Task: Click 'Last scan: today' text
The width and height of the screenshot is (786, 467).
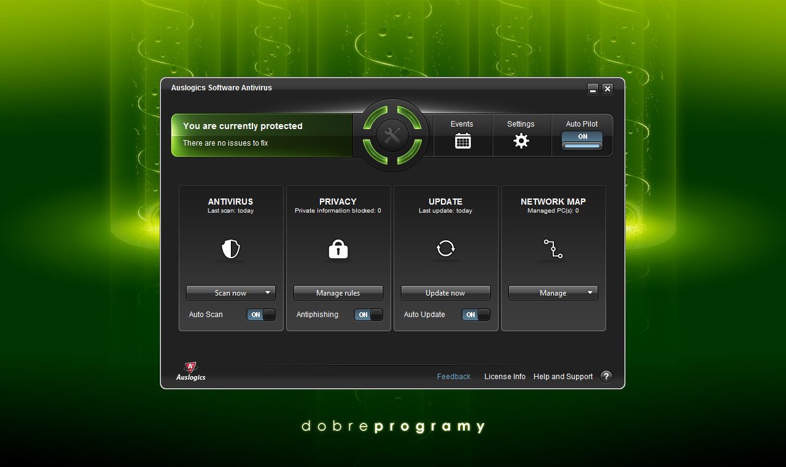Action: pyautogui.click(x=230, y=211)
